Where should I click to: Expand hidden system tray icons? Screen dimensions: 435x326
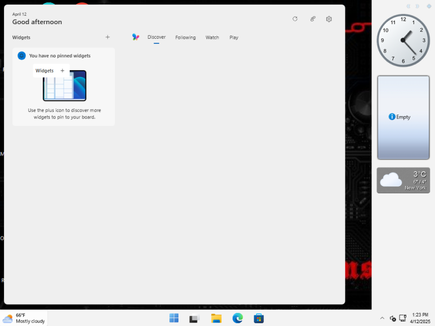click(382, 318)
